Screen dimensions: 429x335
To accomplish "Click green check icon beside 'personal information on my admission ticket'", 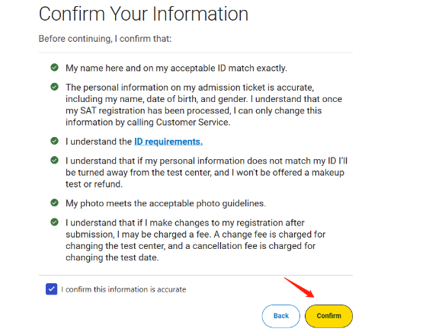I will pos(54,87).
